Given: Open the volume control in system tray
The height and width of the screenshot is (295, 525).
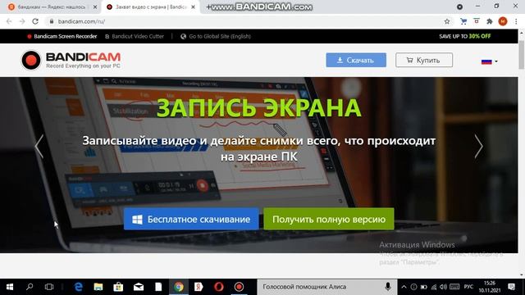Looking at the screenshot, I should pos(444,287).
